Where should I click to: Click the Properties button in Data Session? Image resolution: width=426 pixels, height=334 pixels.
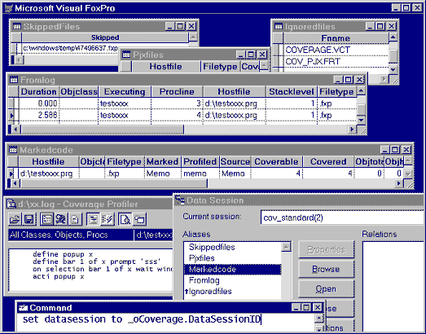pos(326,249)
